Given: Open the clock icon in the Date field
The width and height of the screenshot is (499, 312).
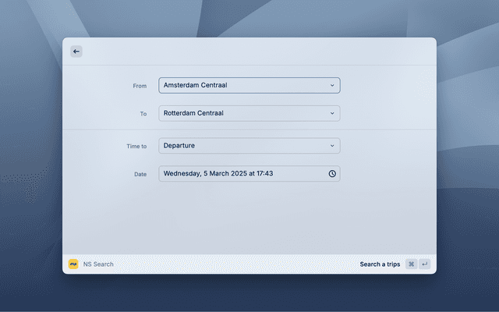Looking at the screenshot, I should [332, 174].
